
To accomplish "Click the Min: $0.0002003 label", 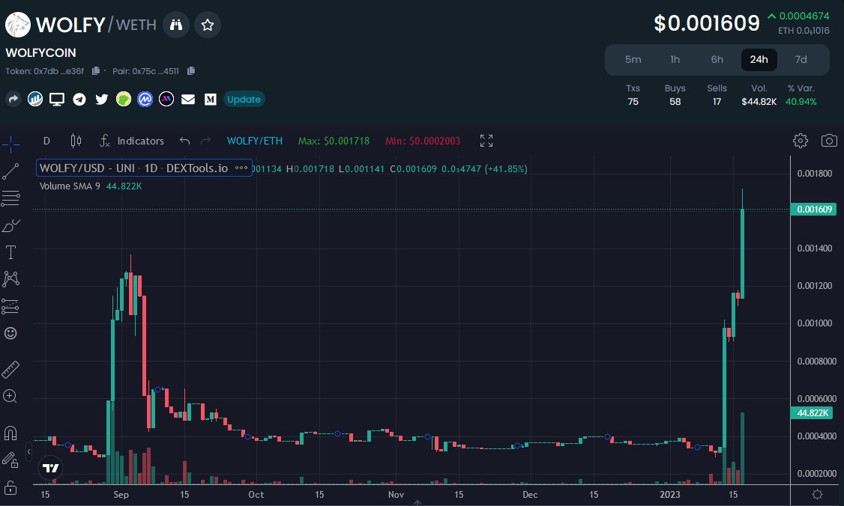I will tap(423, 141).
